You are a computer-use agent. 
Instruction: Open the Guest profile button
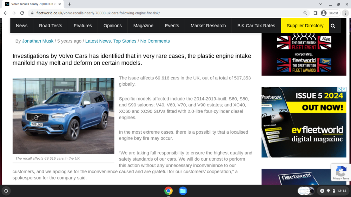(330, 13)
